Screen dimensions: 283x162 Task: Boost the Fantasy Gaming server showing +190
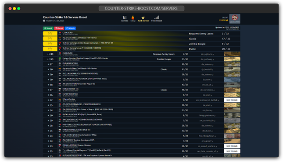[x=50, y=59]
